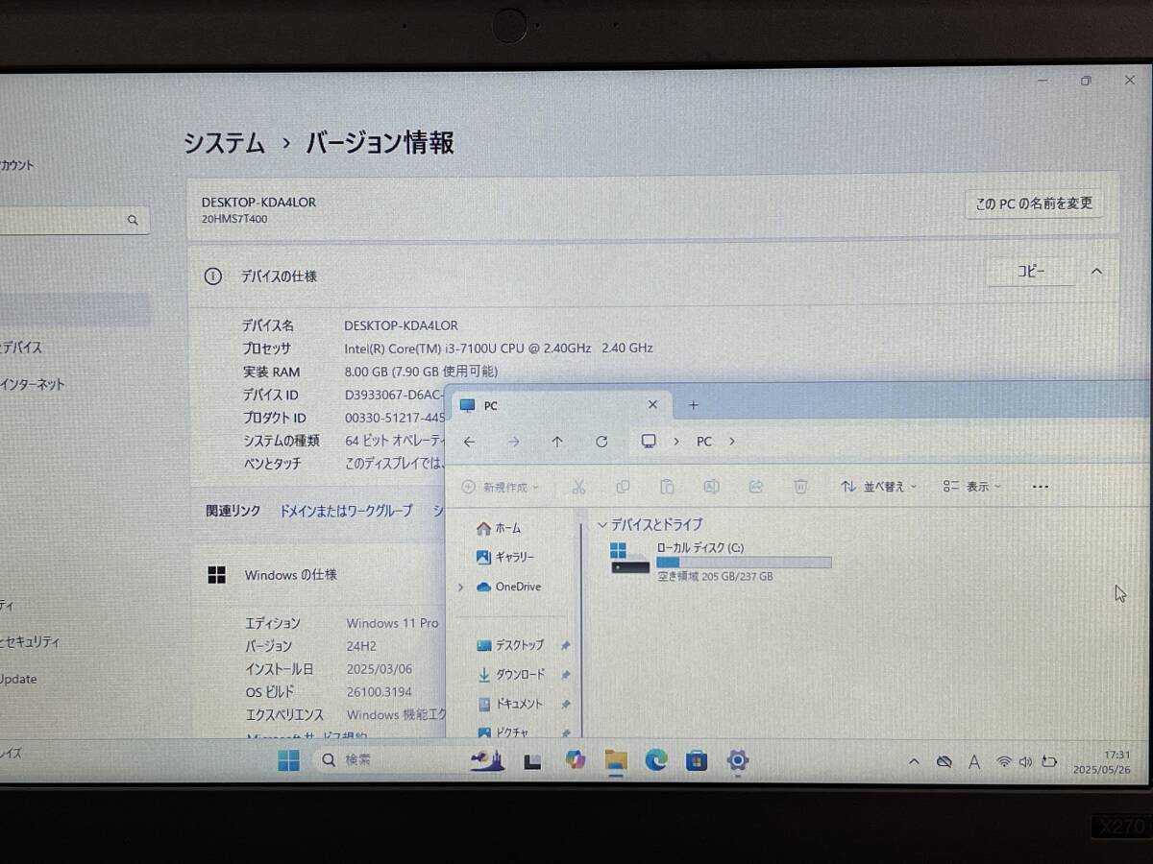Click システム in the Settings breadcrumb
1153x864 pixels.
click(224, 143)
